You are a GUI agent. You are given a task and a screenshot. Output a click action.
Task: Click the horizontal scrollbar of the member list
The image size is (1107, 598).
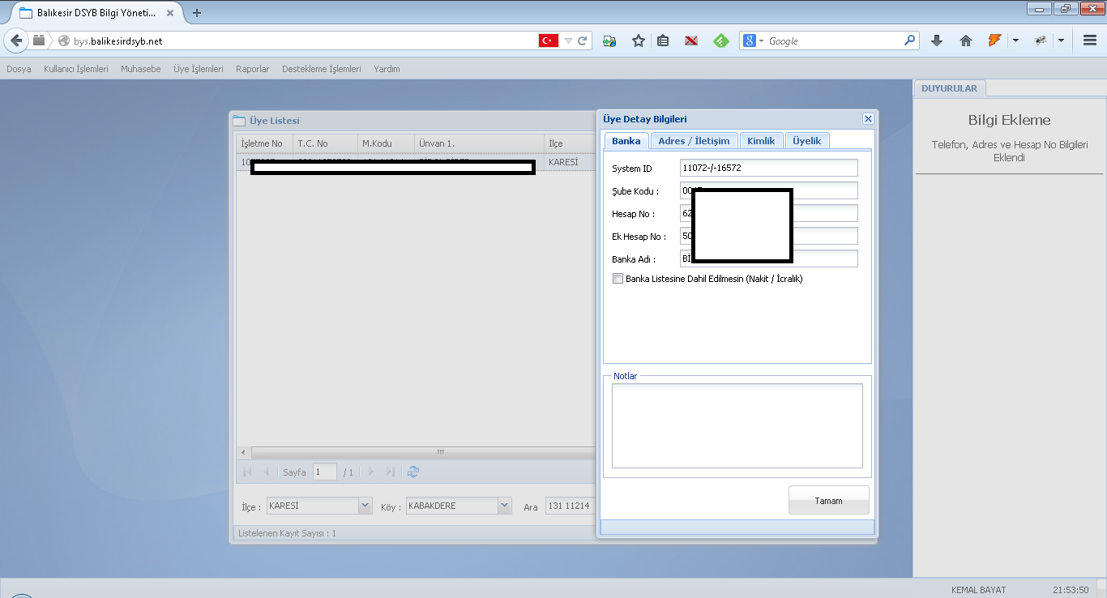pos(421,452)
